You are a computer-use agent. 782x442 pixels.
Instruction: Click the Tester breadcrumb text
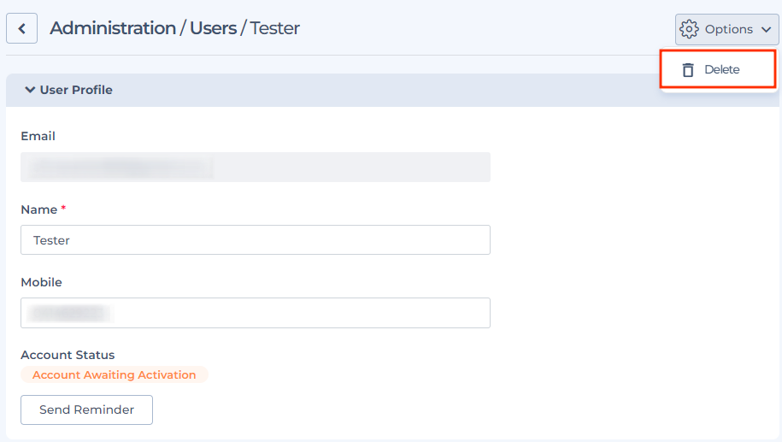[275, 28]
